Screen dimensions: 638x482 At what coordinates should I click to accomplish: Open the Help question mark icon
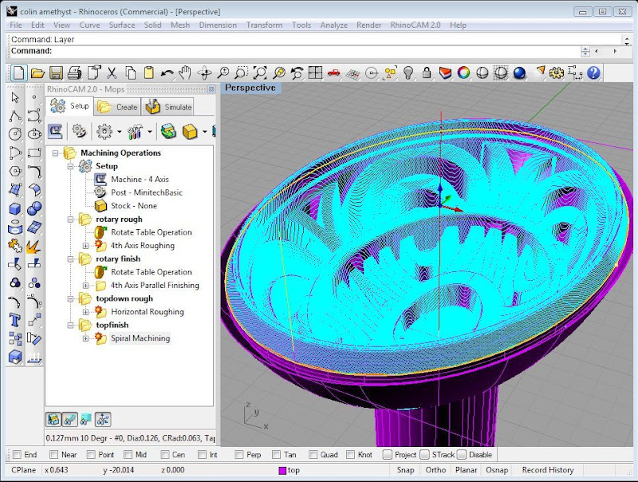593,73
